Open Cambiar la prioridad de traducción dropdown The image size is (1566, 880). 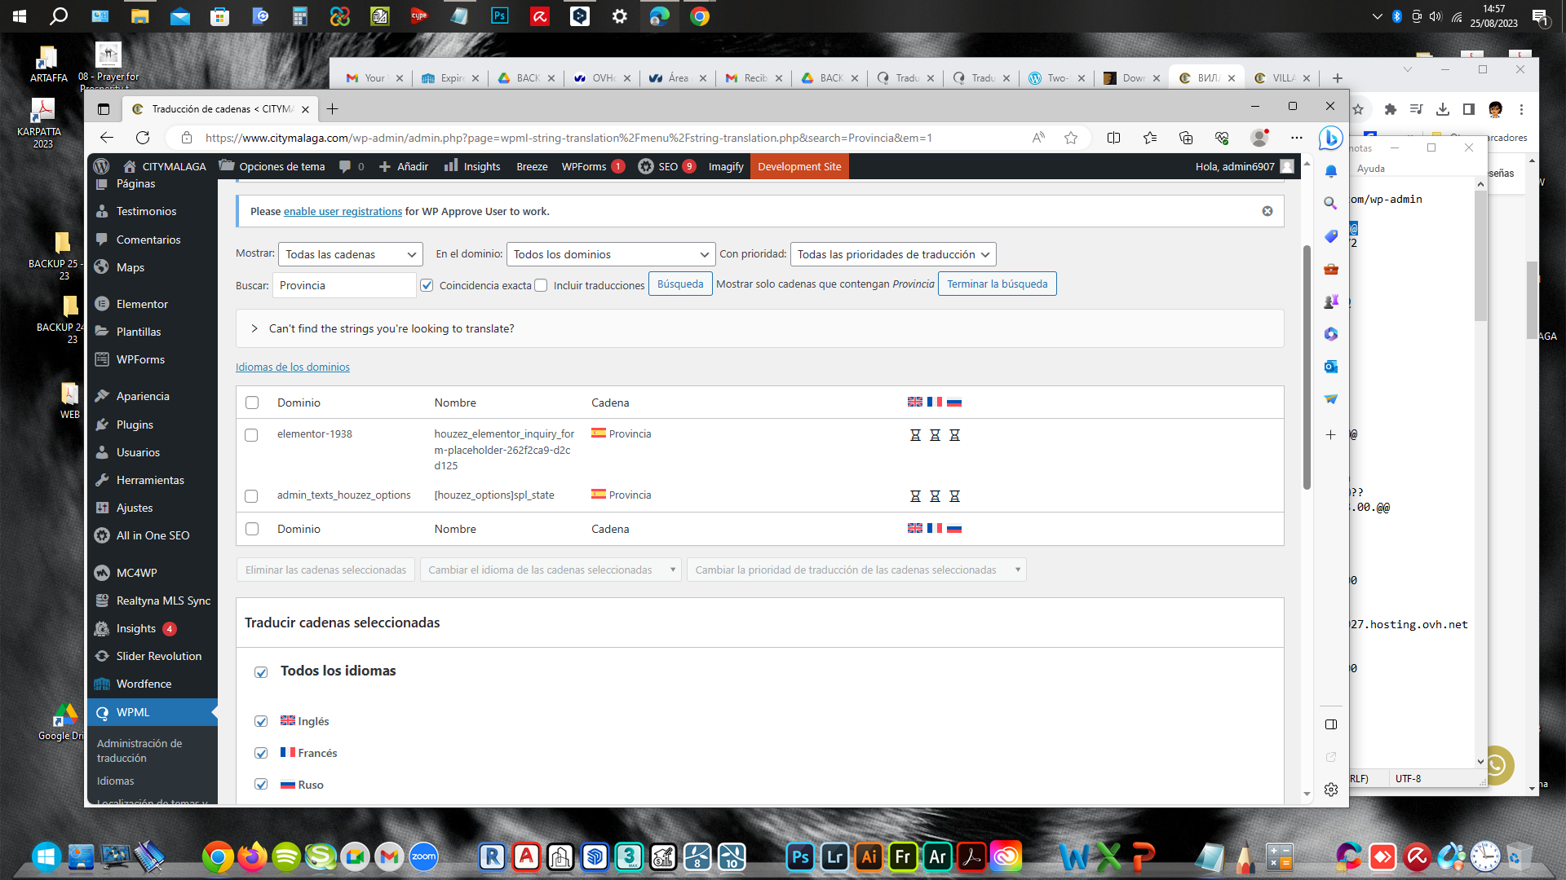tap(856, 570)
